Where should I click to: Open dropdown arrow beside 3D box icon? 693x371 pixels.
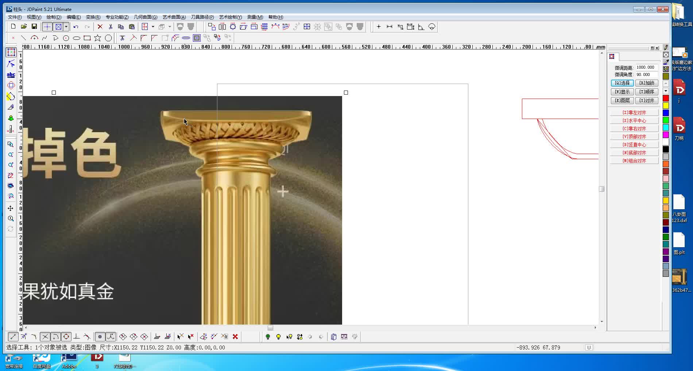tap(170, 27)
